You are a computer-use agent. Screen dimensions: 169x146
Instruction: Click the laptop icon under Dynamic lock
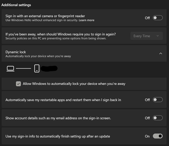[10, 69]
